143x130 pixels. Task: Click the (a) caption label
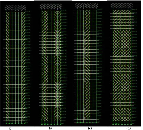pyautogui.click(x=9, y=128)
